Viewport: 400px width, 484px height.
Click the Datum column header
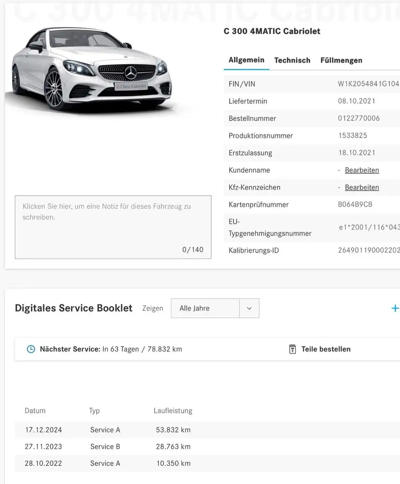point(35,411)
